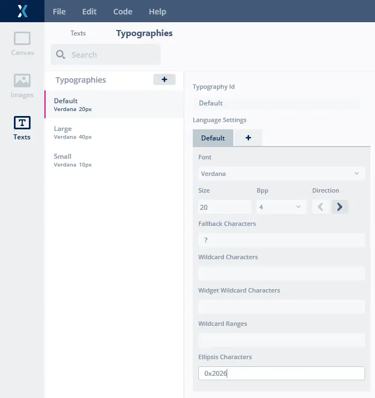Open the Canvas view in sidebar
Screen dimensions: 375x398
(x=22, y=44)
